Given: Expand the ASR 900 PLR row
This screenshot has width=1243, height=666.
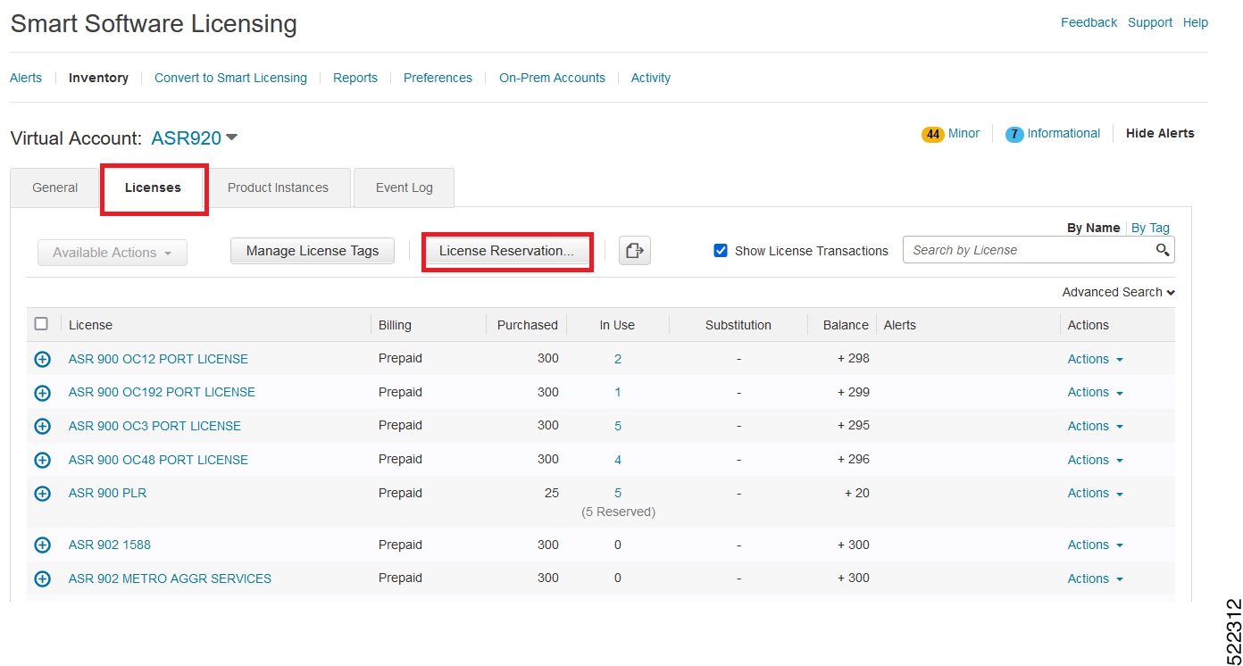Looking at the screenshot, I should click(x=42, y=493).
